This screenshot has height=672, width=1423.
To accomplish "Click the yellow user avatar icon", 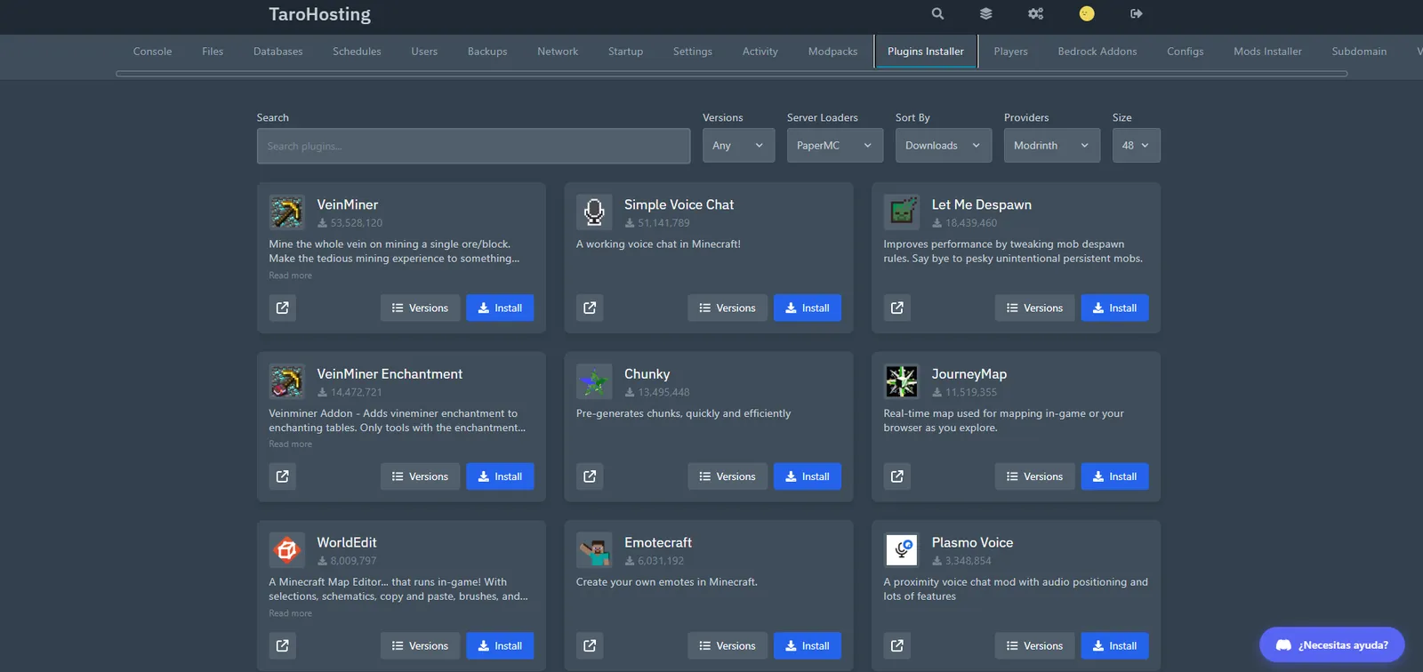I will point(1087,13).
